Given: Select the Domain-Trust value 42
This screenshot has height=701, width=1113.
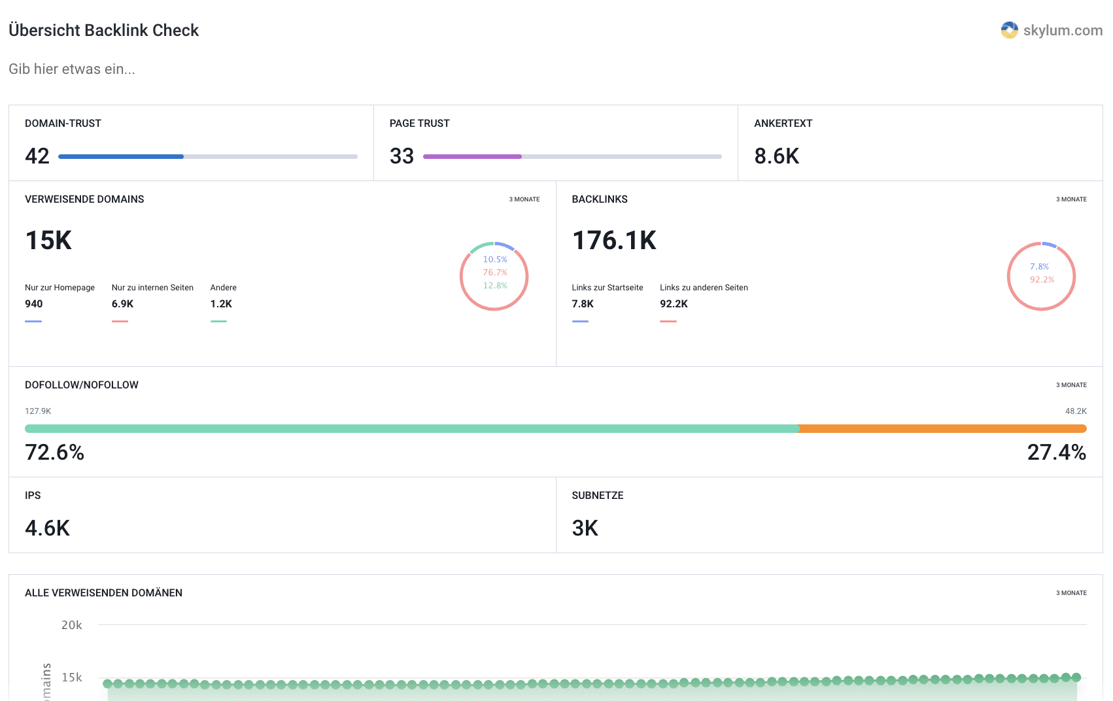Looking at the screenshot, I should tap(37, 156).
